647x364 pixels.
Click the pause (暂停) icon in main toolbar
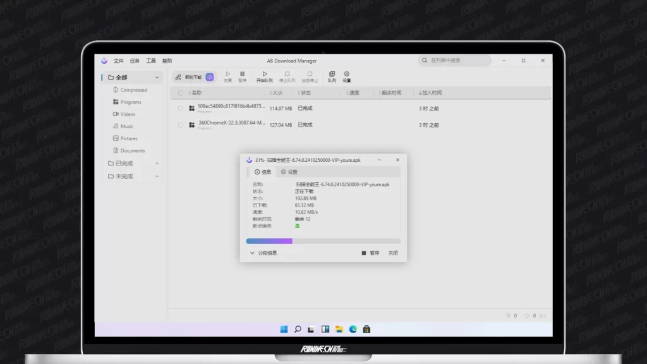(242, 76)
